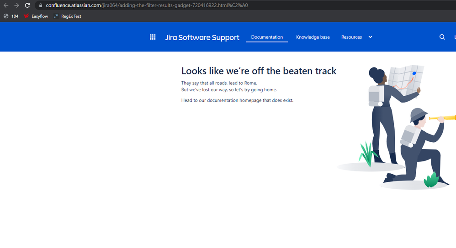Viewport: 456px width, 248px height.
Task: Open the Atlassian app switcher grid icon
Action: pos(153,37)
